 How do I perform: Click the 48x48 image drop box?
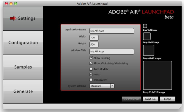(x=149, y=50)
